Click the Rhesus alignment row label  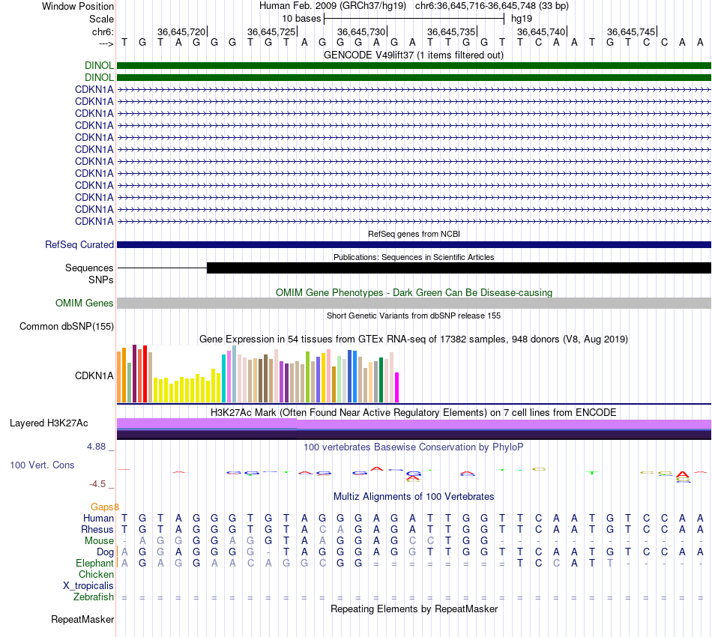pos(97,530)
